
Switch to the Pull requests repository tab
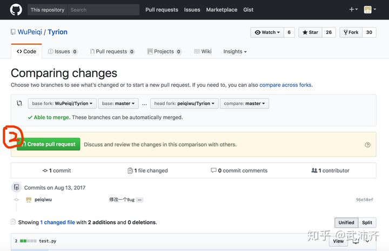[112, 51]
